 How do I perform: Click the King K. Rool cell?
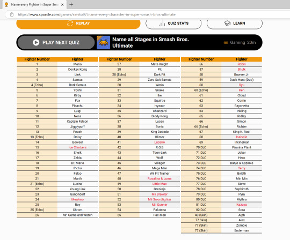[242, 132]
